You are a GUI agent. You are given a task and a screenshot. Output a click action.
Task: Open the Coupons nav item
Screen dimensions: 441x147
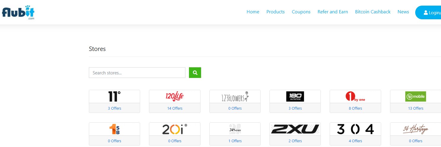(x=301, y=12)
